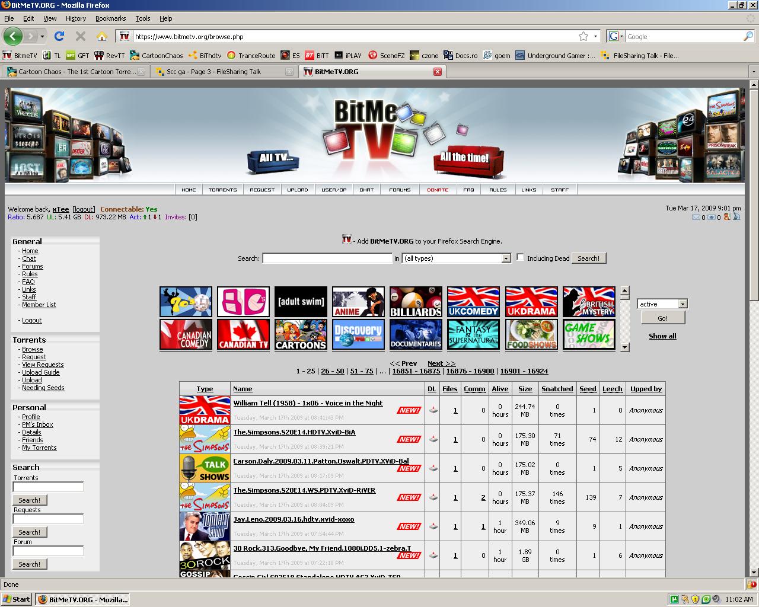The height and width of the screenshot is (607, 759).
Task: Download the William Tell torrent
Action: [x=433, y=410]
